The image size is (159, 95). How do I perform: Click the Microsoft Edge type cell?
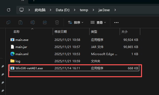tap(104, 54)
